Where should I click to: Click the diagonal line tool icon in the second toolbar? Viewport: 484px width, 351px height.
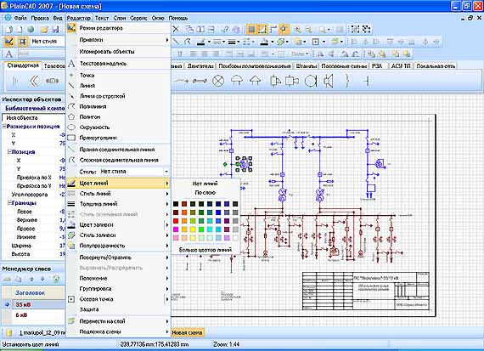[x=176, y=42]
